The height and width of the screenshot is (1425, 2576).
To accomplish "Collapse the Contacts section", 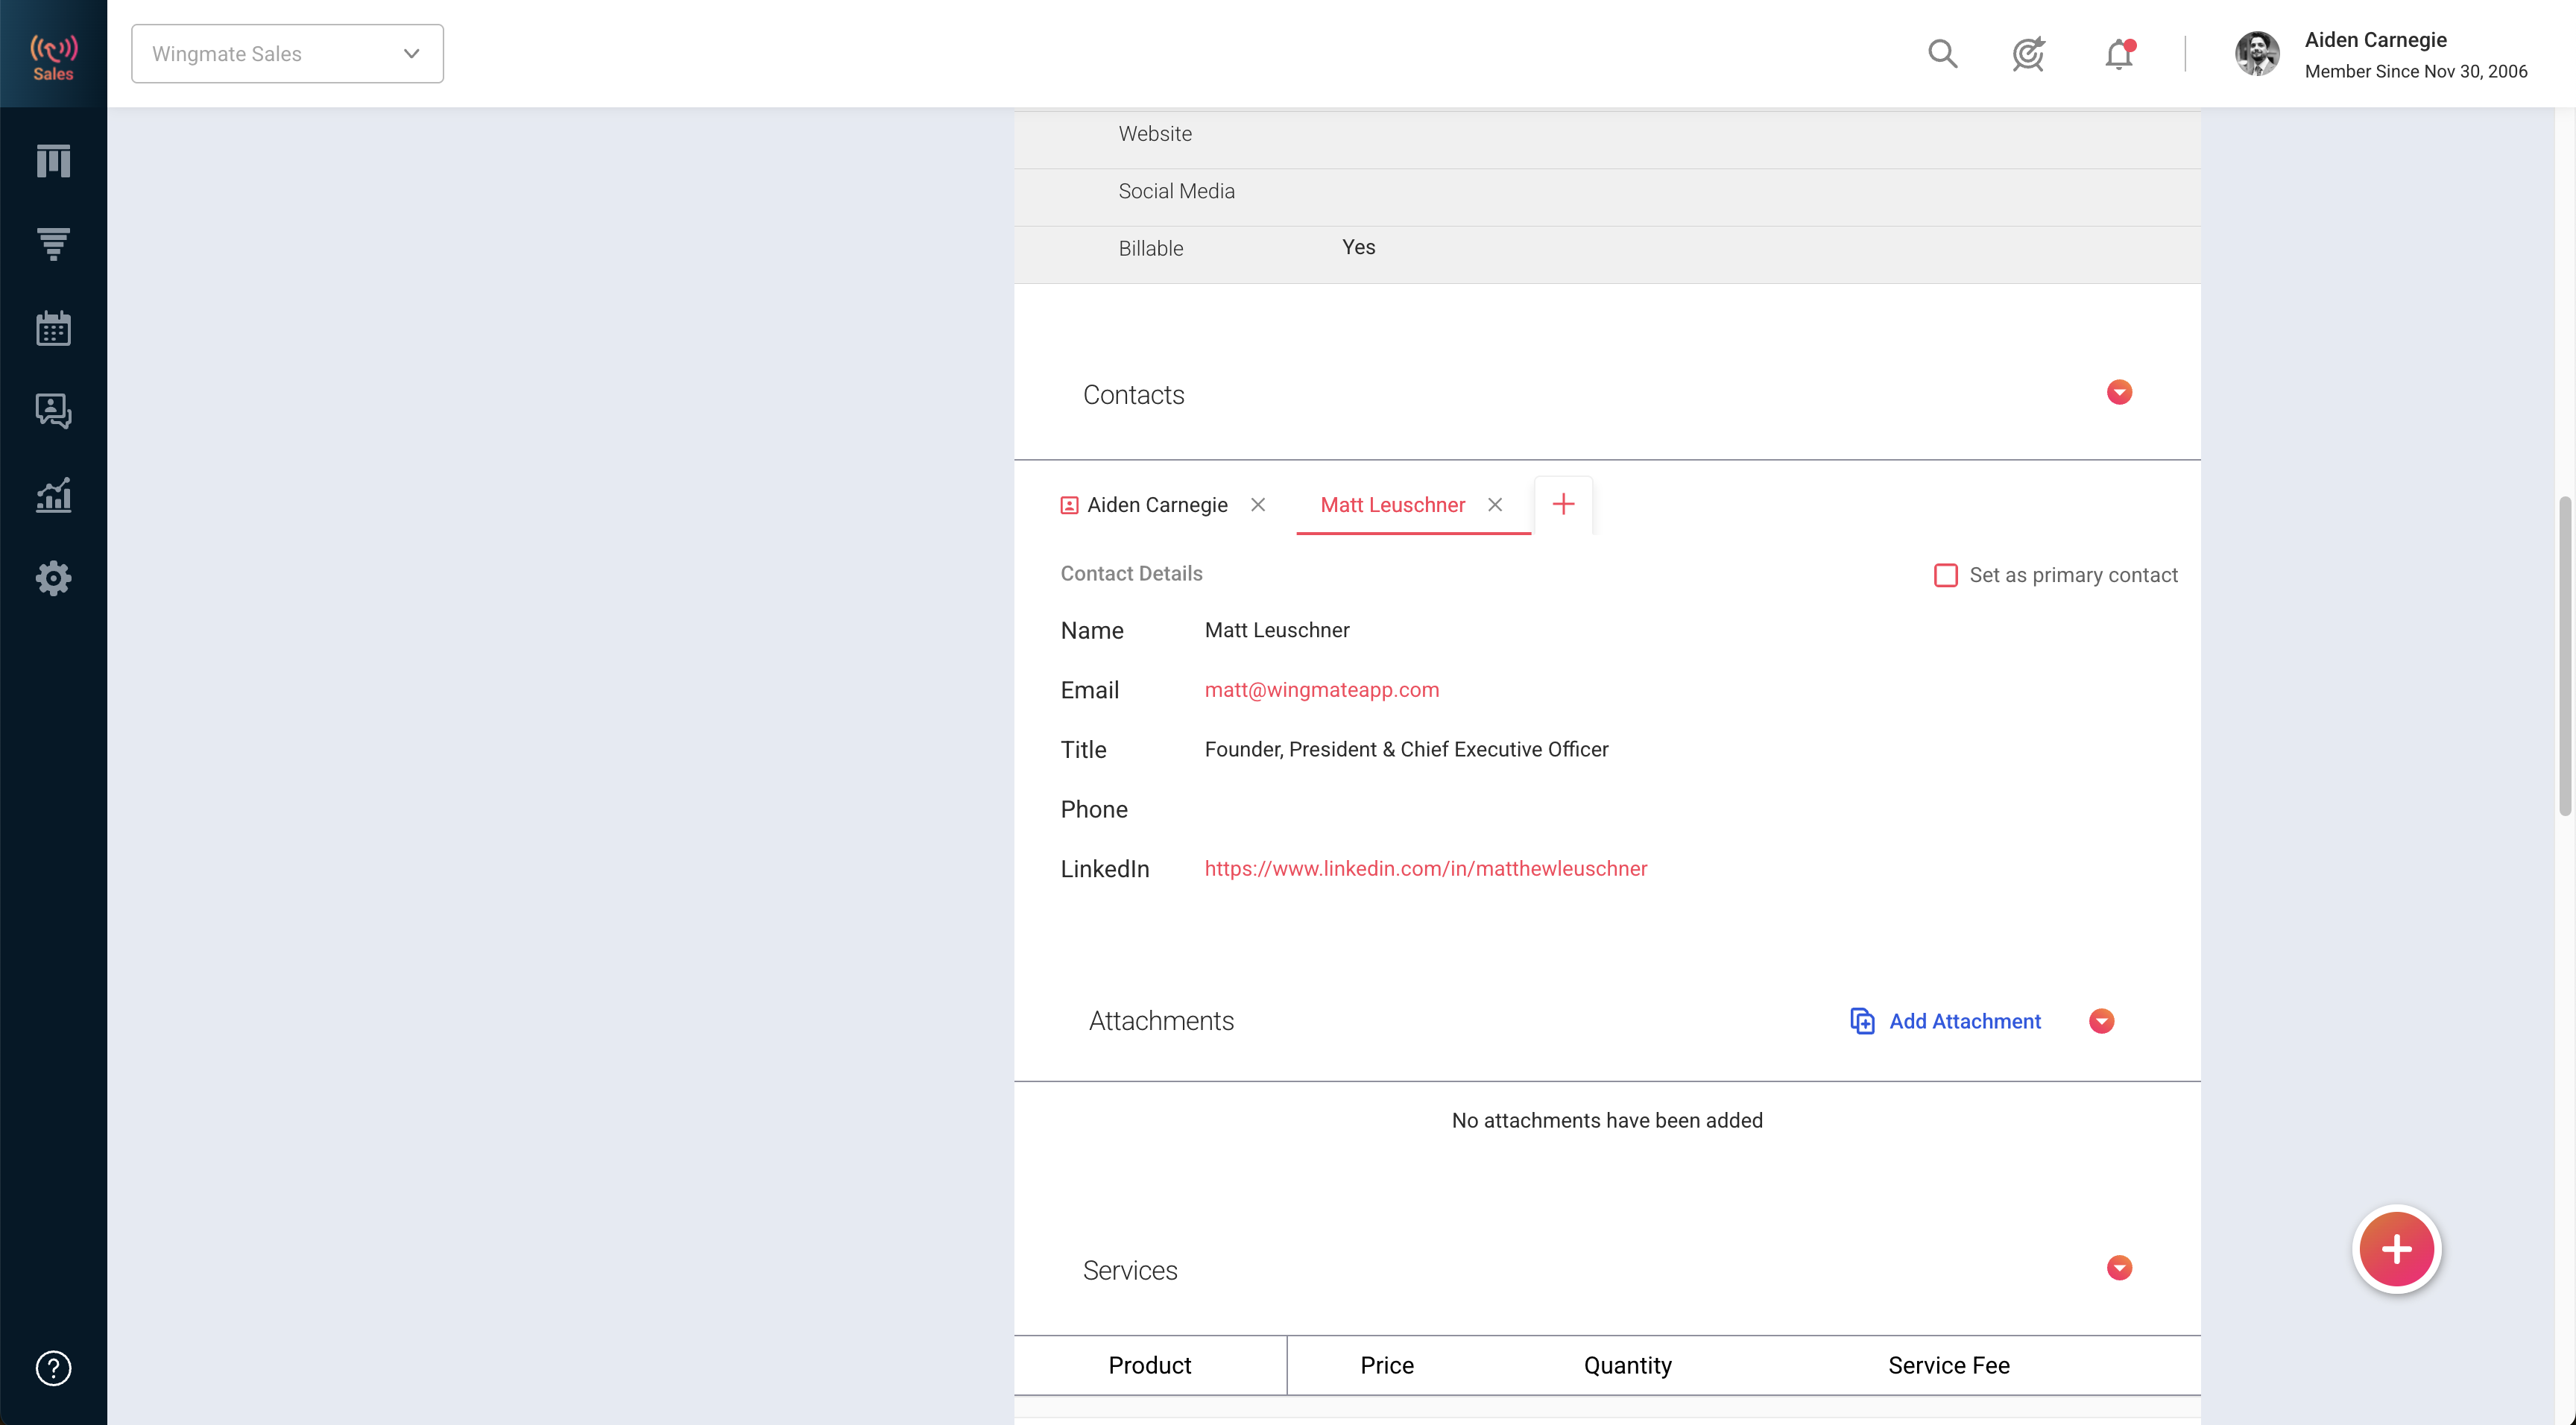I will click(x=2119, y=392).
